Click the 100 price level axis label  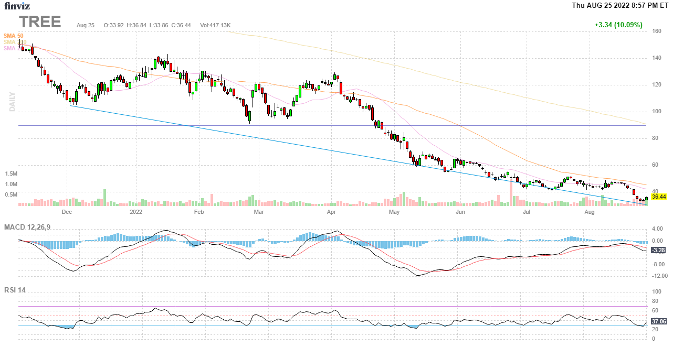coord(657,112)
